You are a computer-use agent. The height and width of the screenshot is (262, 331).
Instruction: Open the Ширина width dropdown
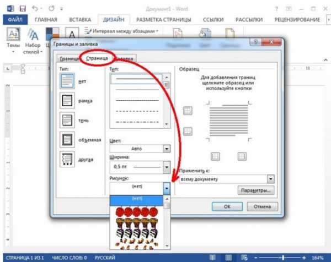point(167,167)
